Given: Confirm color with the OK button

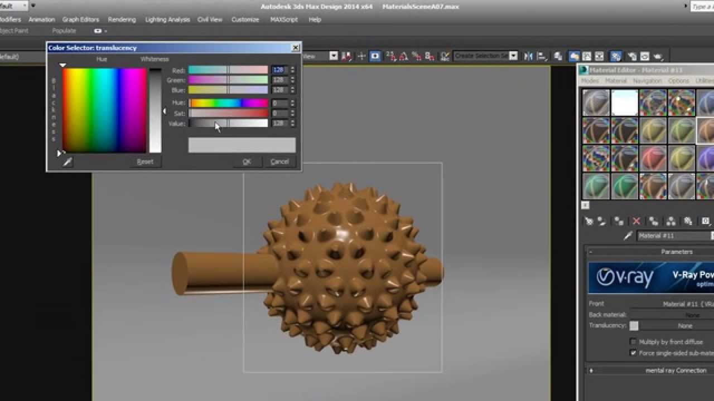Looking at the screenshot, I should 247,162.
